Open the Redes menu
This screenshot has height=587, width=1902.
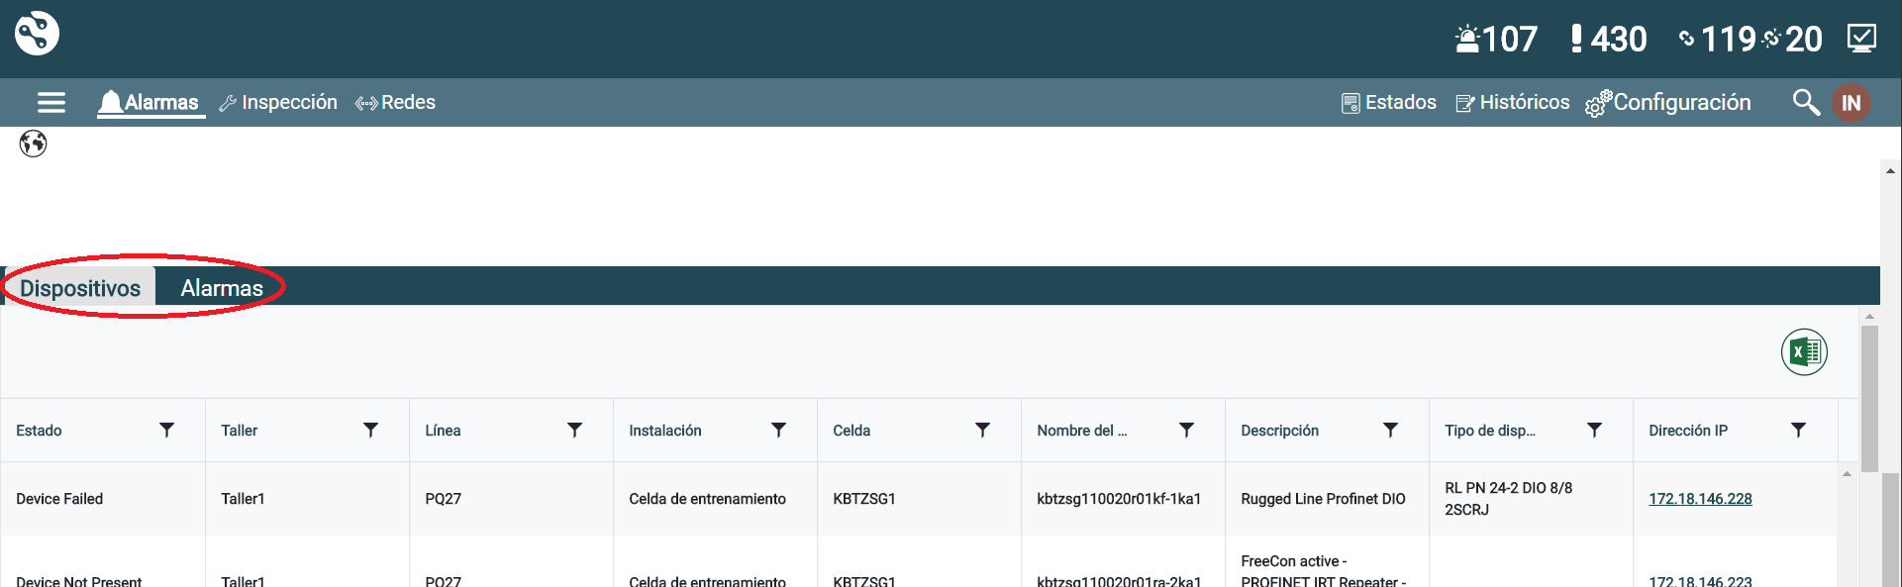[395, 102]
